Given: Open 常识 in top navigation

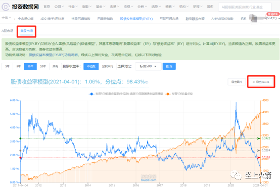Looking at the screenshot, I should click(210, 7).
